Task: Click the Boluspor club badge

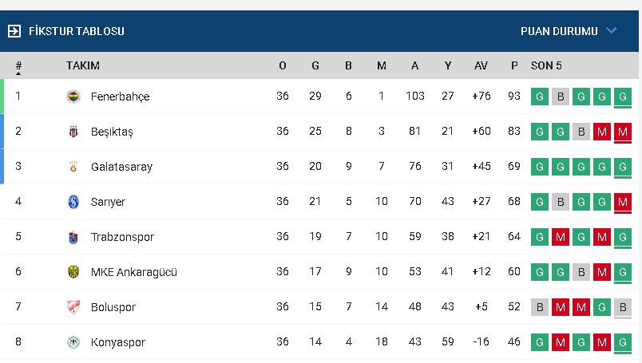Action: (73, 307)
